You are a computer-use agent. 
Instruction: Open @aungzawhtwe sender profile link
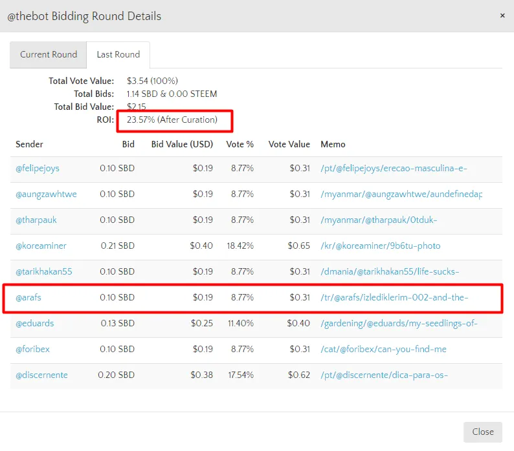coord(46,194)
